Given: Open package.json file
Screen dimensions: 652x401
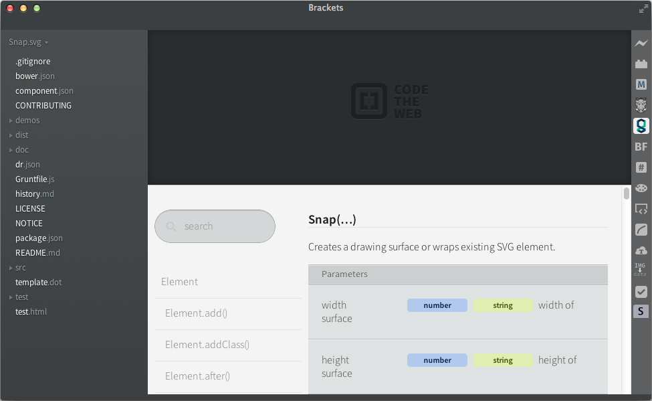Looking at the screenshot, I should pyautogui.click(x=39, y=238).
